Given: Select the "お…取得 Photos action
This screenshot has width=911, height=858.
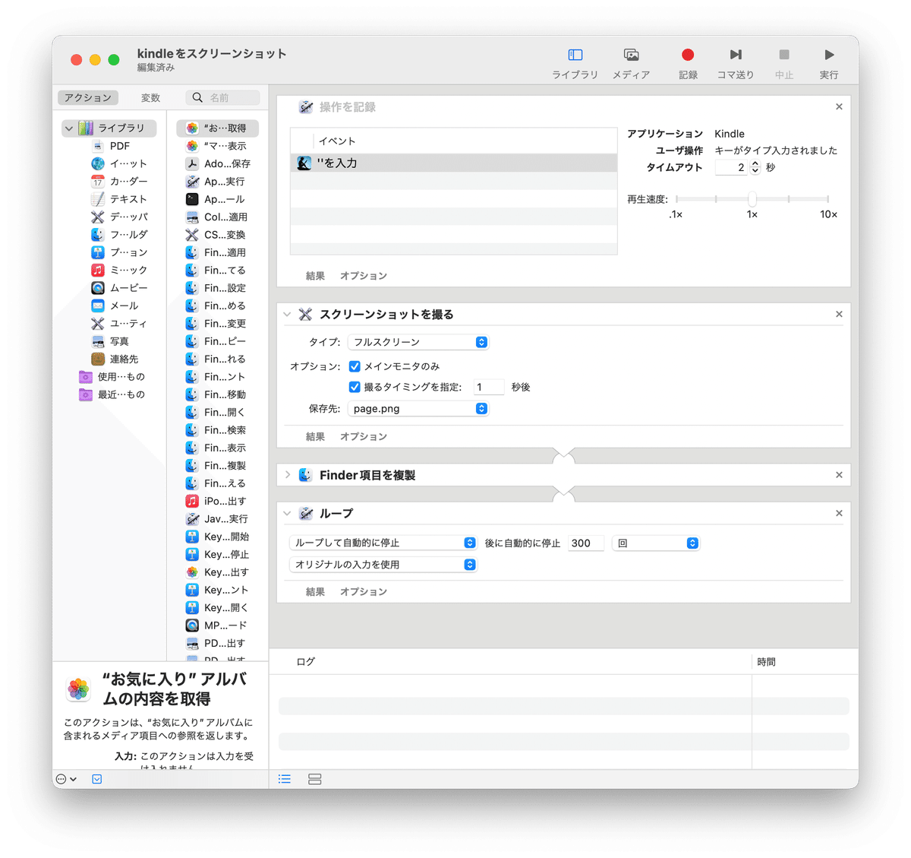Looking at the screenshot, I should click(217, 128).
